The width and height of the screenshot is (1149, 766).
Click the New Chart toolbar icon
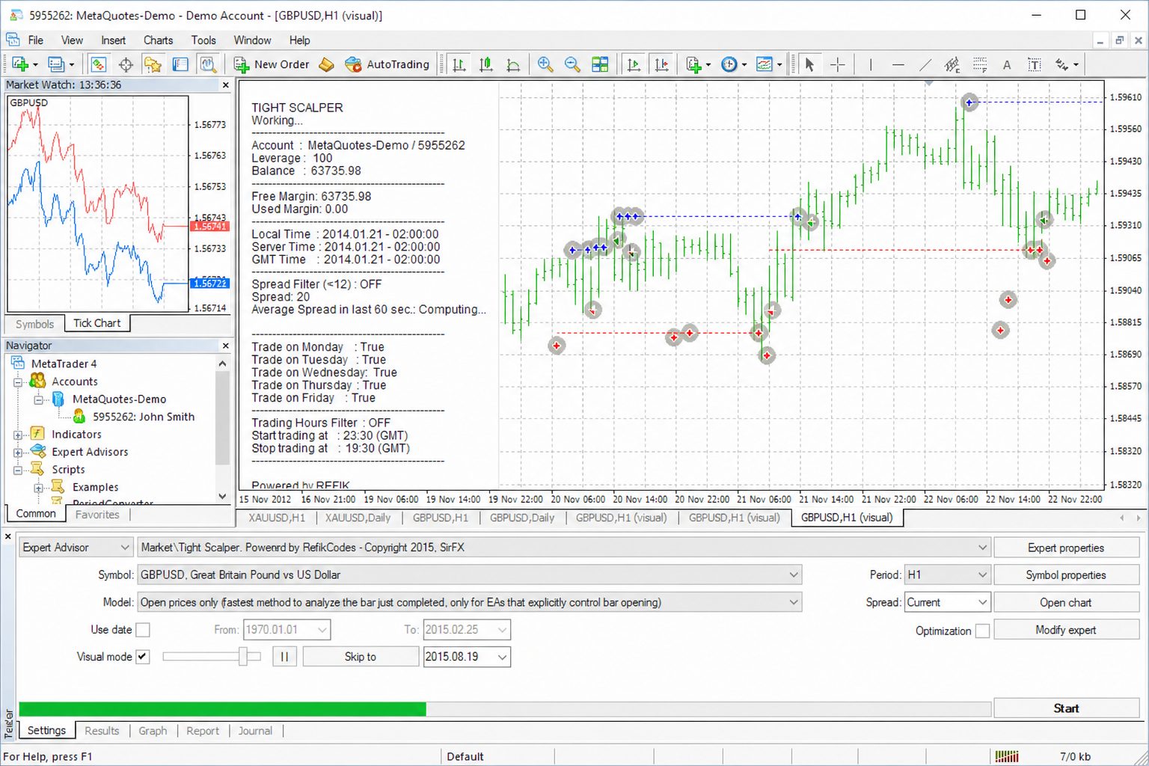coord(20,64)
